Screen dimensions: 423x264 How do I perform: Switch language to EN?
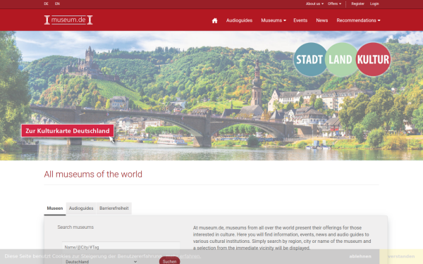[57, 4]
